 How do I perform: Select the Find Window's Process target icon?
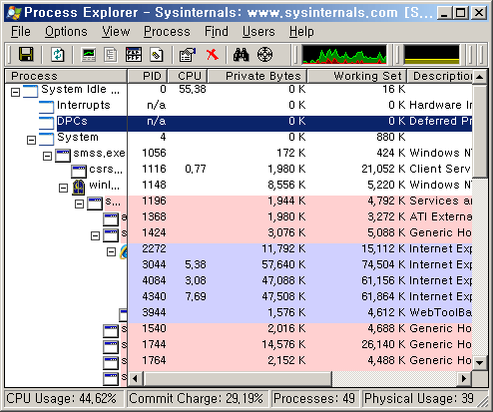[x=264, y=55]
